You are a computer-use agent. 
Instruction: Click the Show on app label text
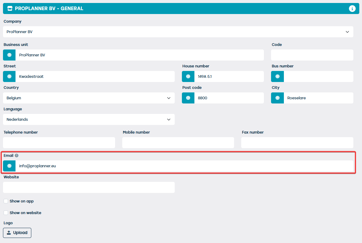point(22,201)
